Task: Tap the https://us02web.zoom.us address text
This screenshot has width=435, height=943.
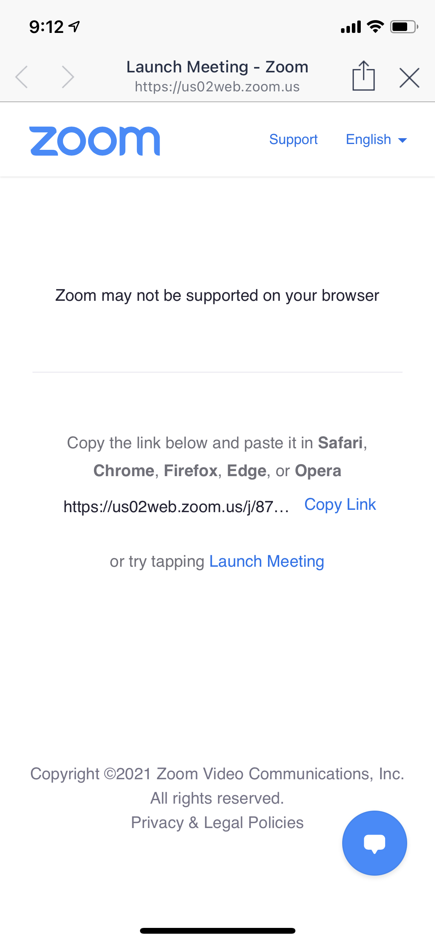Action: pos(217,87)
